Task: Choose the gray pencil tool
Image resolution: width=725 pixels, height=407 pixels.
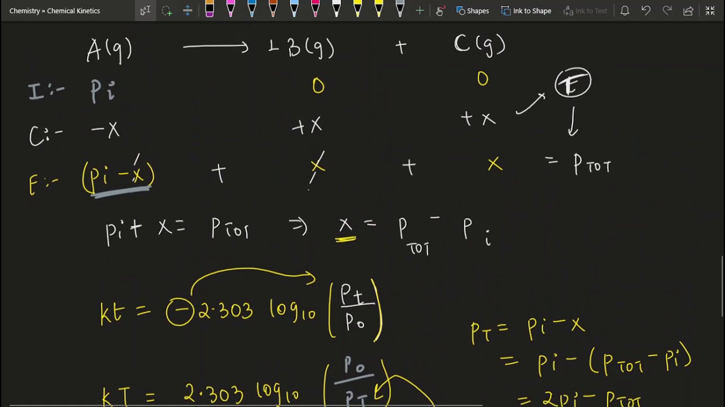Action: [x=400, y=9]
